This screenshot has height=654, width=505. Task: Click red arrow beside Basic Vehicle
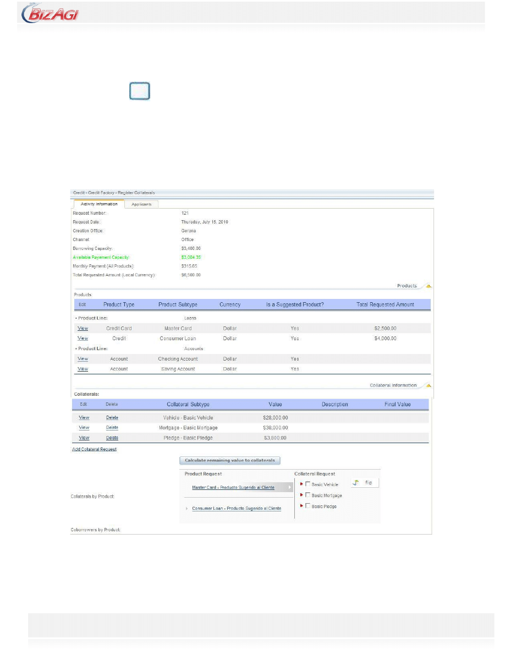coord(301,484)
